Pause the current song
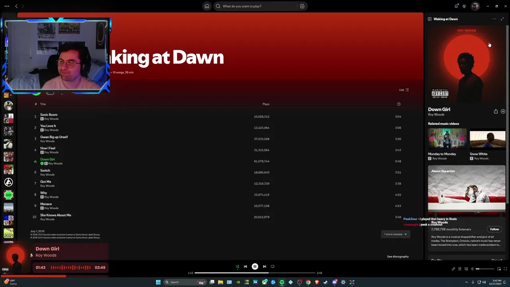The width and height of the screenshot is (510, 287). pos(255,267)
